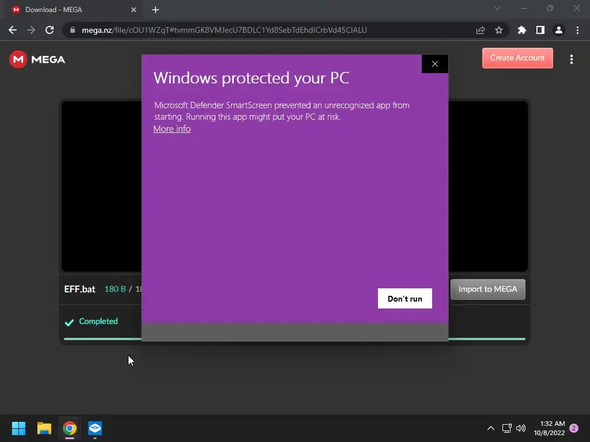Go forward in browser history
This screenshot has height=442, width=590.
(31, 30)
